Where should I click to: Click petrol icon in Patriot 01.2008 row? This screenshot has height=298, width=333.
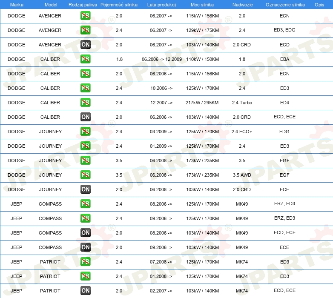coord(85,276)
